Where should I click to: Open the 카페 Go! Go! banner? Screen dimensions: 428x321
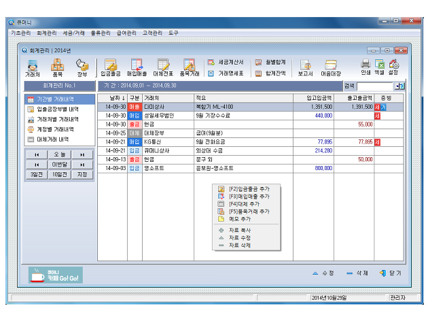(x=56, y=275)
